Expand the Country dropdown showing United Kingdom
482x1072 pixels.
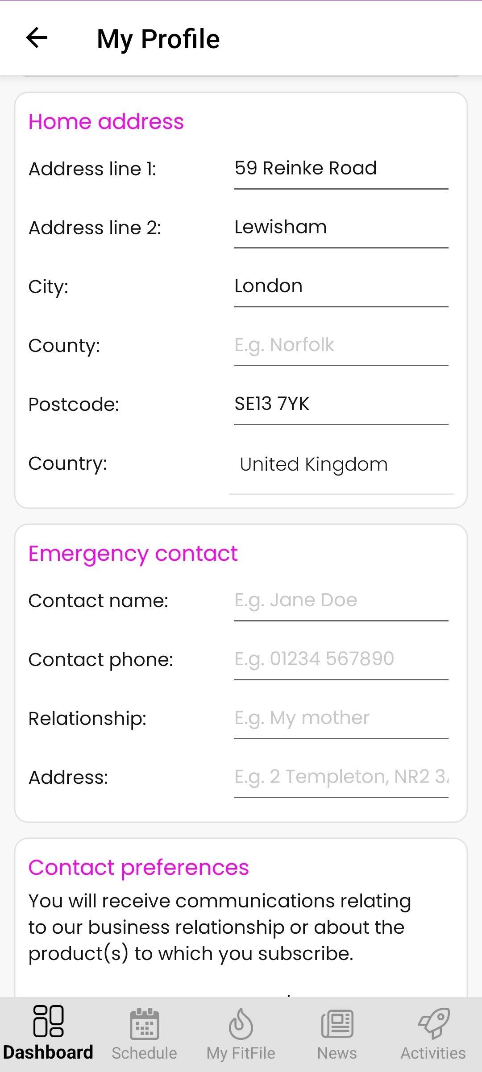tap(341, 465)
